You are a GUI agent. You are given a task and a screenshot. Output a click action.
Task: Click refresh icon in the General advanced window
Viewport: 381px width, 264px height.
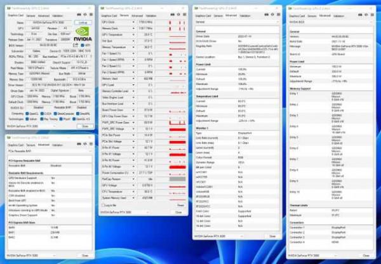272,15
